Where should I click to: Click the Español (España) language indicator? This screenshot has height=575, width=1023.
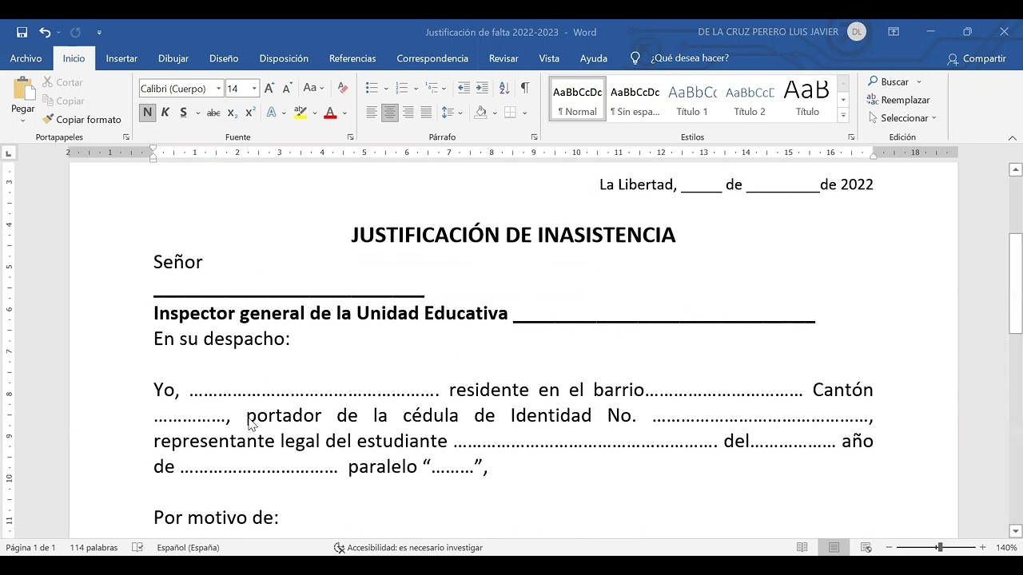click(x=188, y=548)
